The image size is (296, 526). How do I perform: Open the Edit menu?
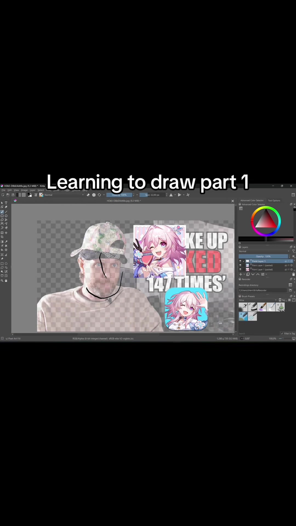[x=10, y=190]
